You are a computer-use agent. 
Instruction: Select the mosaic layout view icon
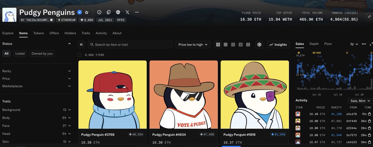point(233,45)
